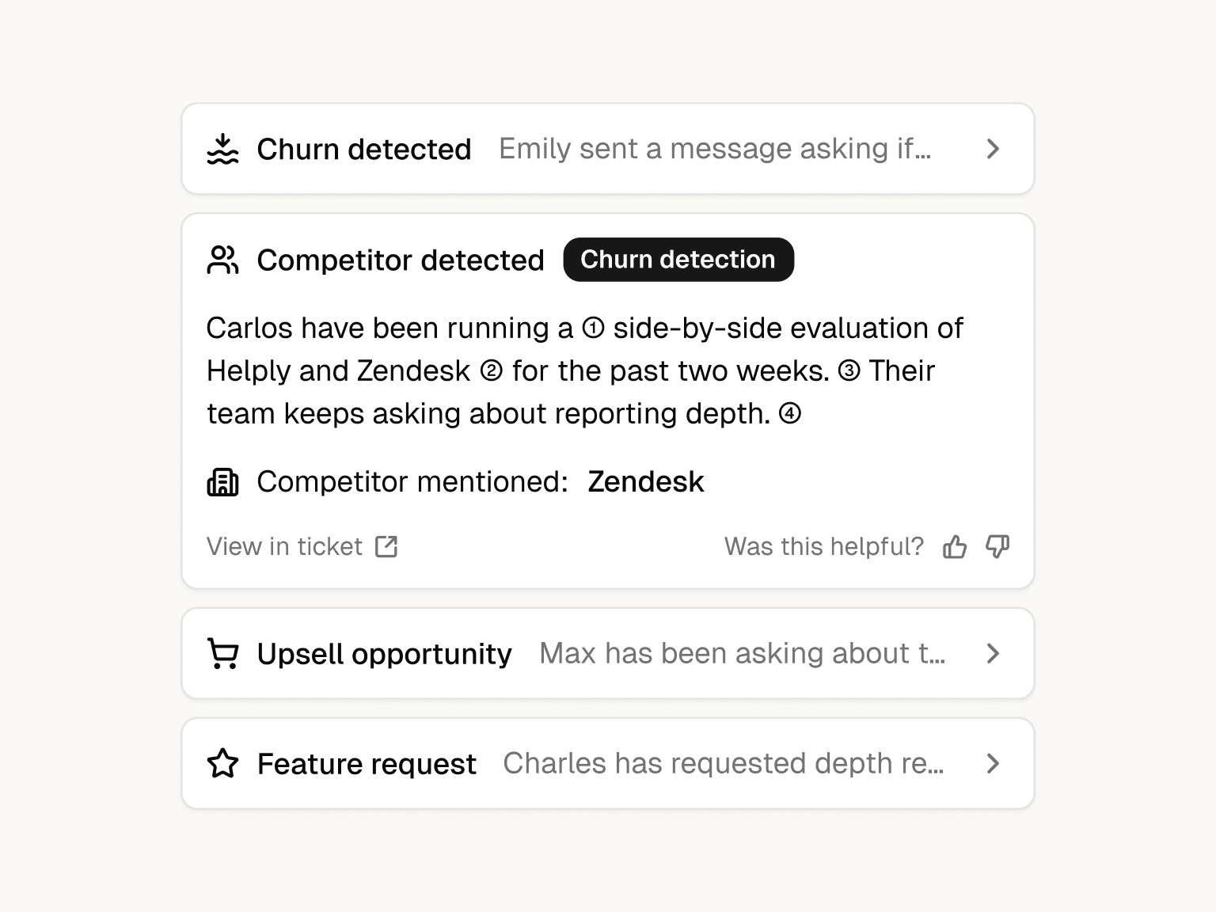Click the Feature request star icon
Screen dimensions: 1216x912
tap(222, 764)
